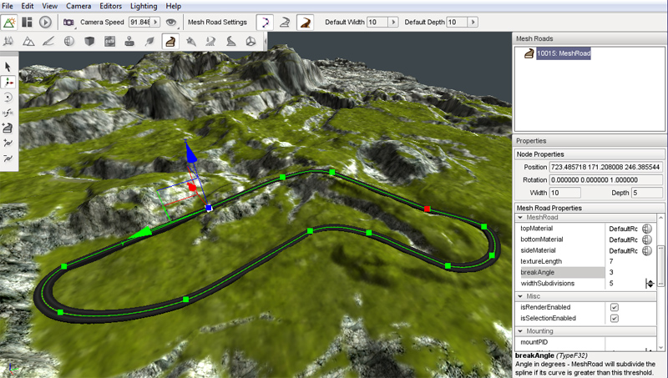Toggle the visibility eye icon in the toolbar
The width and height of the screenshot is (668, 378).
click(x=171, y=23)
